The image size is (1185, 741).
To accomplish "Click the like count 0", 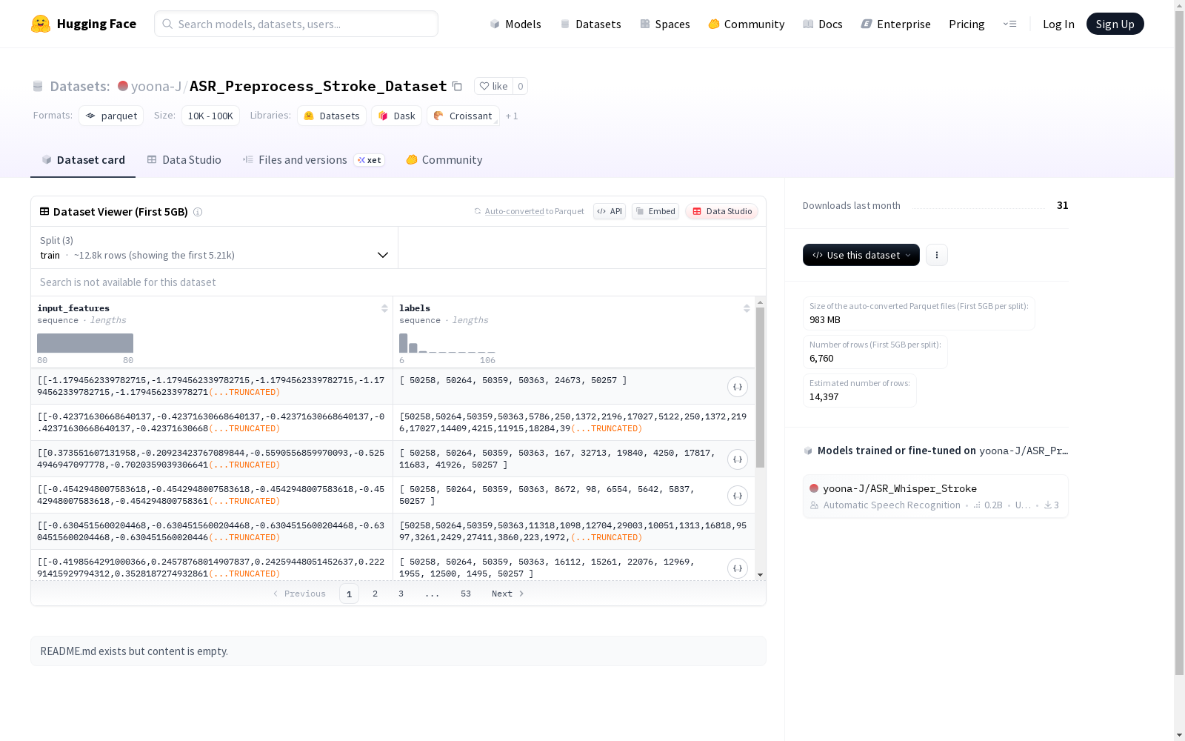I will tap(521, 86).
